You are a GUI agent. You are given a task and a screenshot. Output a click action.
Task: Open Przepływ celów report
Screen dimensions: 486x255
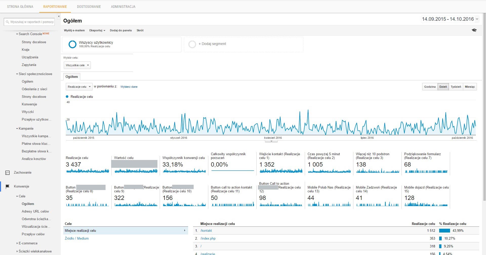point(33,234)
